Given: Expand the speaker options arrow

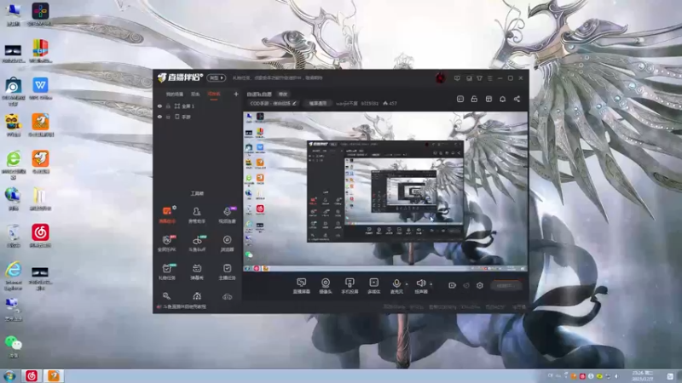Looking at the screenshot, I should click(431, 284).
